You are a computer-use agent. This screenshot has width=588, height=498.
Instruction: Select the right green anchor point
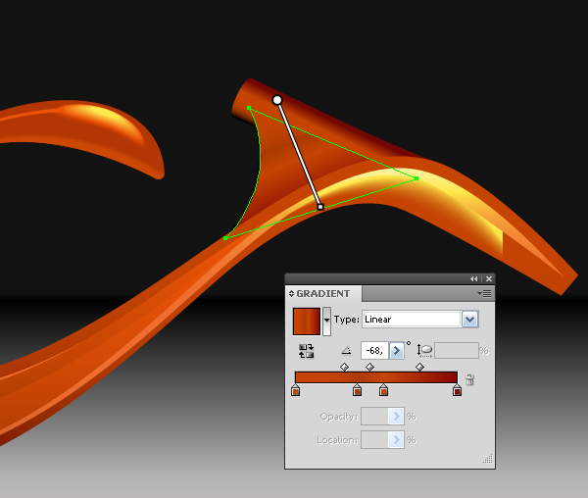coord(416,178)
